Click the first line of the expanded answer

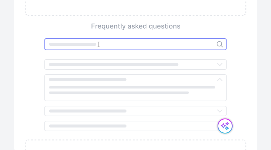pyautogui.click(x=132, y=87)
